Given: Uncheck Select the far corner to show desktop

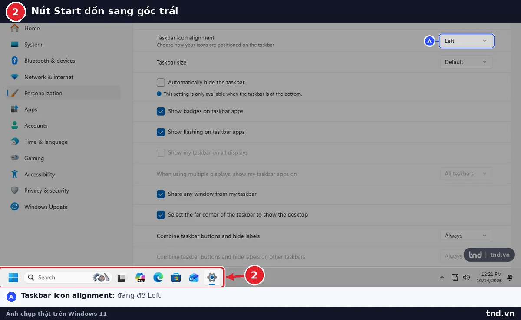Looking at the screenshot, I should point(161,215).
